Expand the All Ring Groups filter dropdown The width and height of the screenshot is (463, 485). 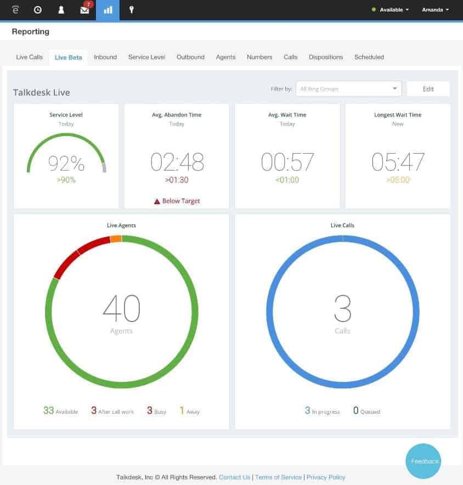point(348,89)
